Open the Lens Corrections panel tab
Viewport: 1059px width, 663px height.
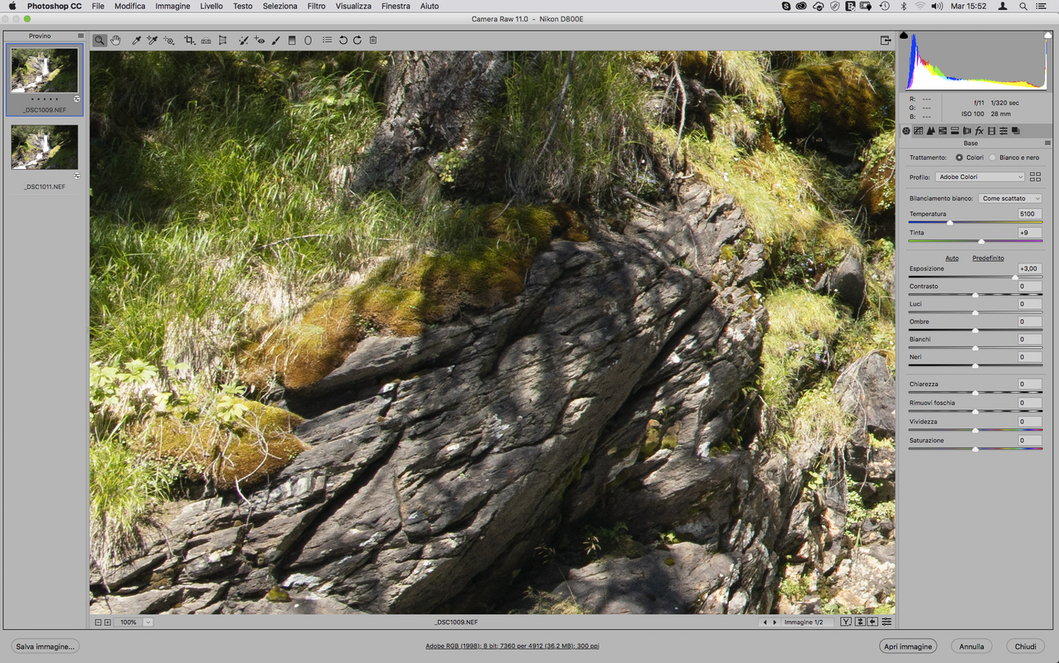[967, 131]
